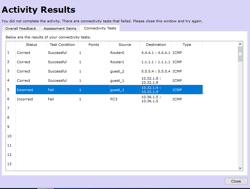
Task: Select row number 2 header
Action: pos(11,62)
